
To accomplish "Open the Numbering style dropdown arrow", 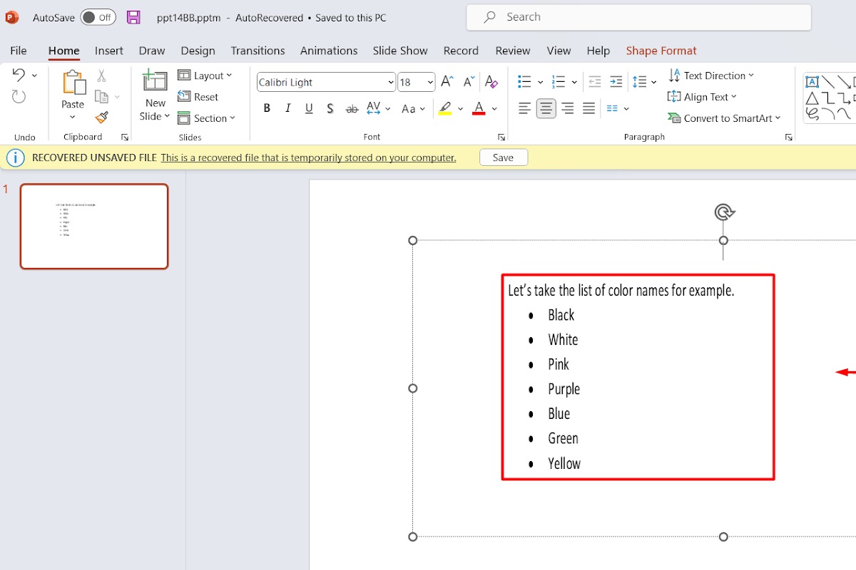I will coord(574,82).
